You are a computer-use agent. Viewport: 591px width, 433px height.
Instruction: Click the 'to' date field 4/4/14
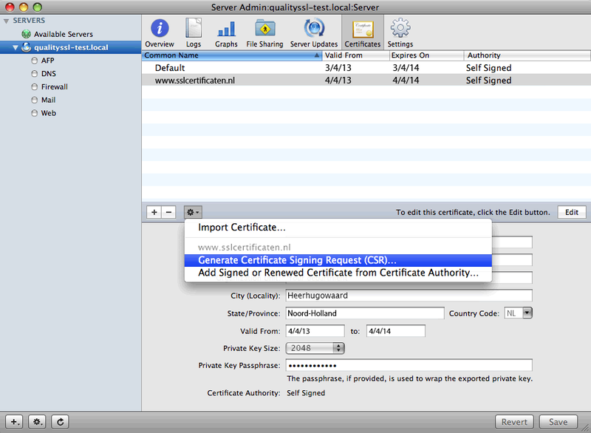click(396, 331)
